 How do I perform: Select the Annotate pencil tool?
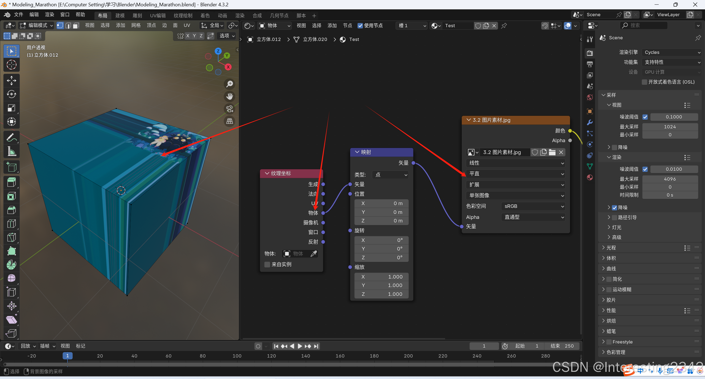pos(11,138)
